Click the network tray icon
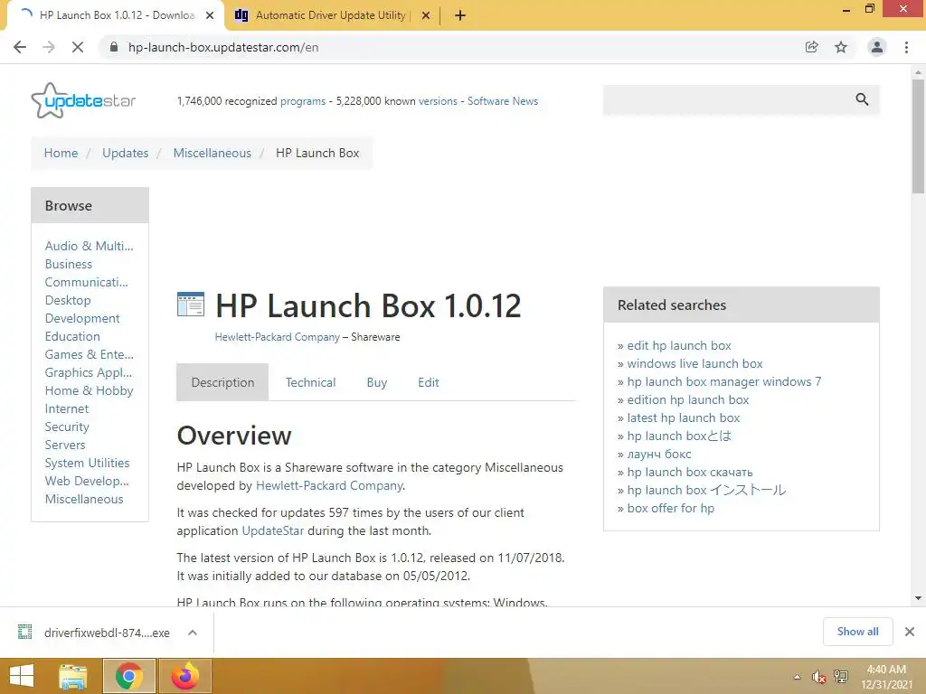The height and width of the screenshot is (694, 926). coord(840,677)
